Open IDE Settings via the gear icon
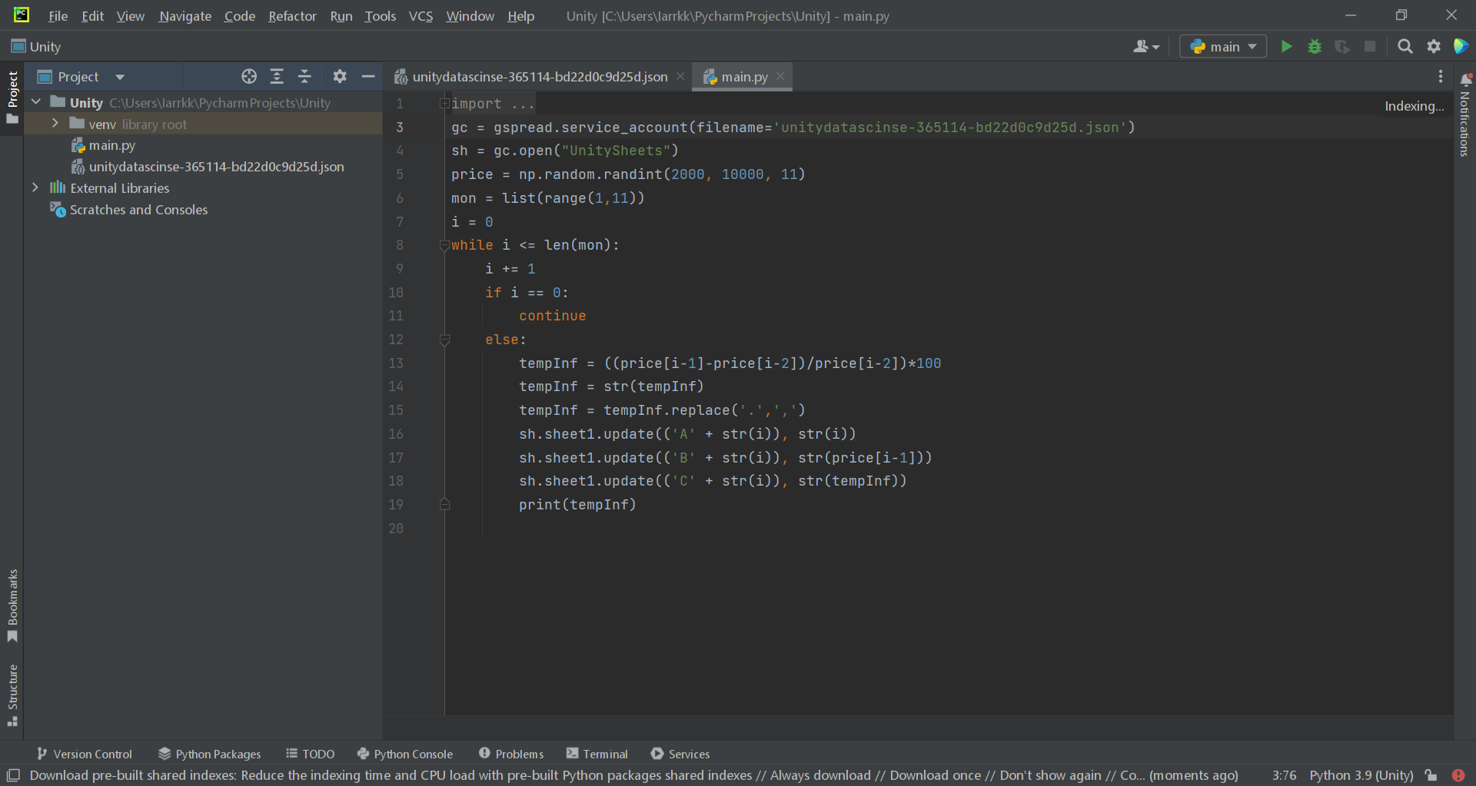Viewport: 1476px width, 786px height. click(x=1433, y=46)
